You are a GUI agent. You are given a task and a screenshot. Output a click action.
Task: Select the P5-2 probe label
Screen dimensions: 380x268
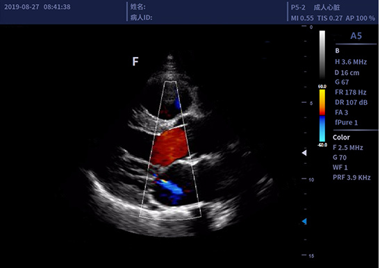298,8
